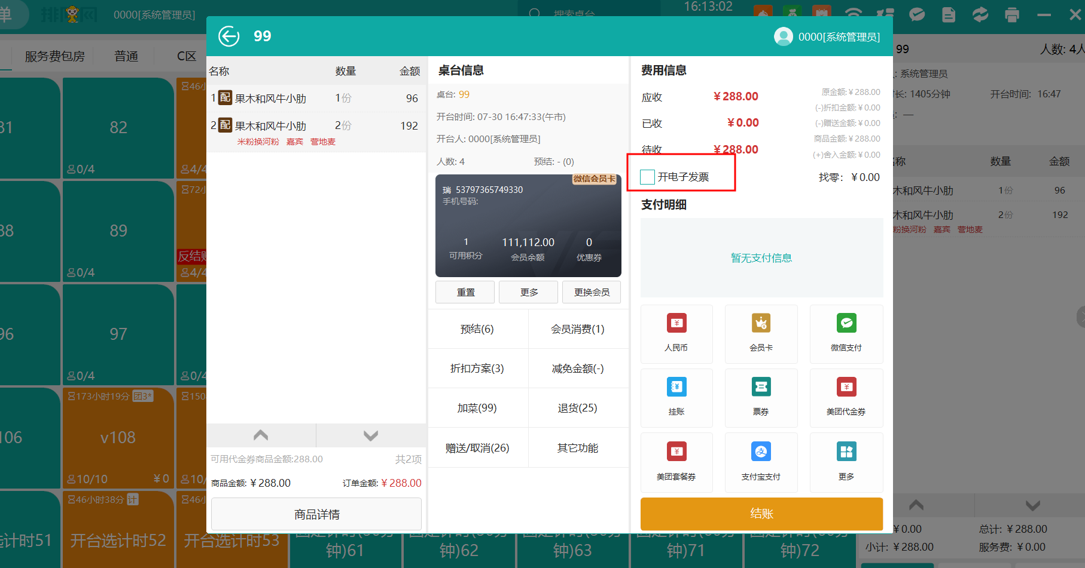
Task: Pay with 微信支付 WeChat icon
Action: tap(846, 333)
